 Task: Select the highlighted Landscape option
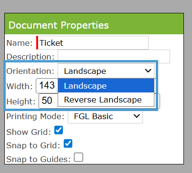click(106, 86)
